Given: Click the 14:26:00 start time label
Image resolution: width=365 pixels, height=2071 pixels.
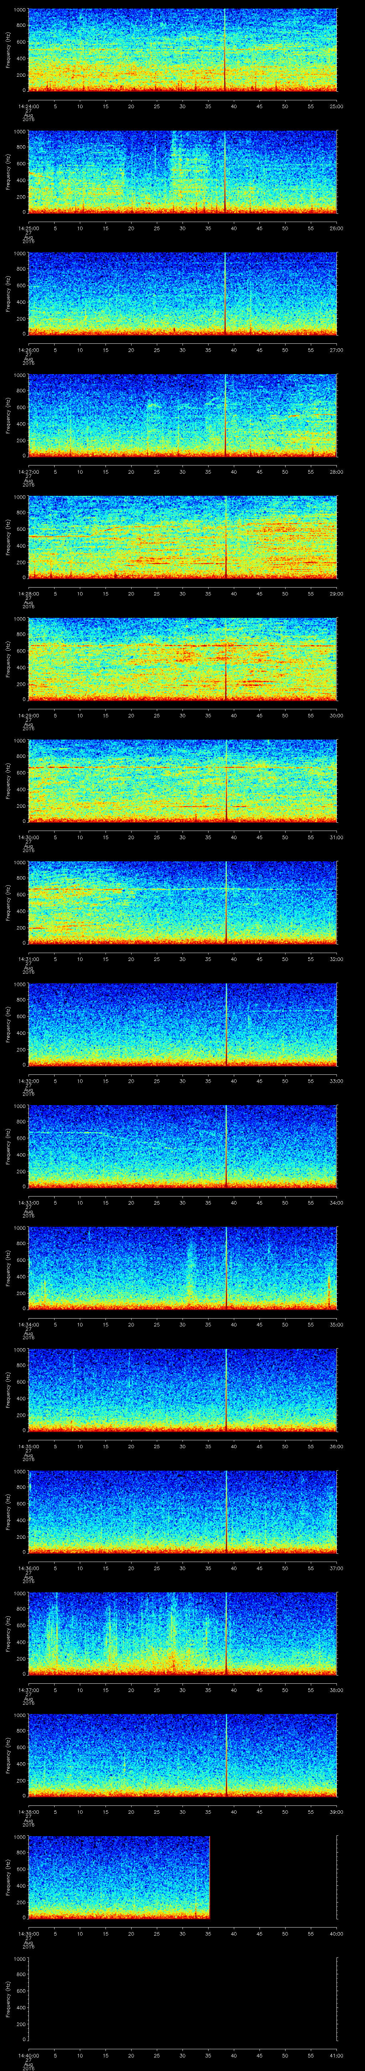Looking at the screenshot, I should coord(28,350).
